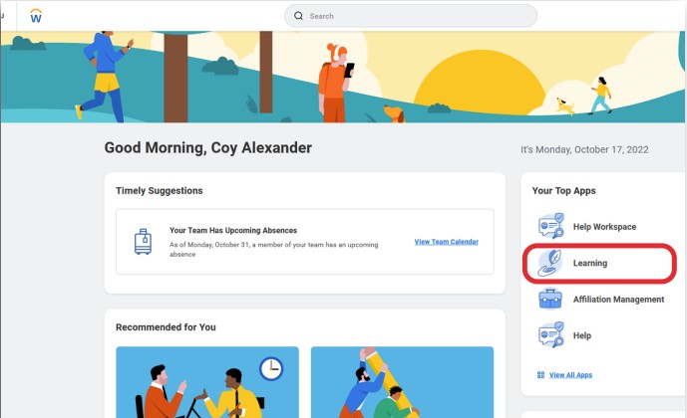
Task: Select the Learning app text label
Action: (x=590, y=264)
